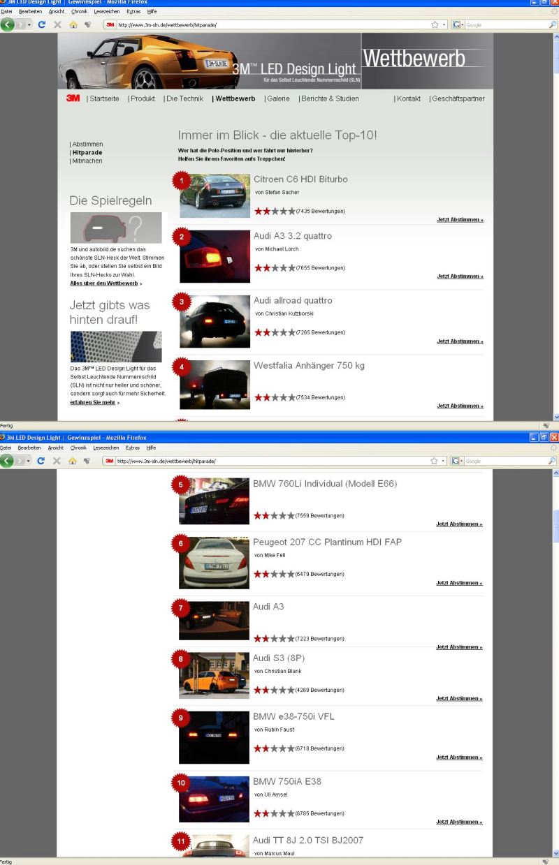Viewport: 559px width, 865px height.
Task: Open history arrow beside Forward, lower Firefox window
Action: pyautogui.click(x=29, y=460)
